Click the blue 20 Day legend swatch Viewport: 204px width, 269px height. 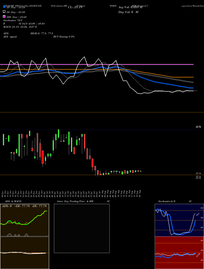4,7
